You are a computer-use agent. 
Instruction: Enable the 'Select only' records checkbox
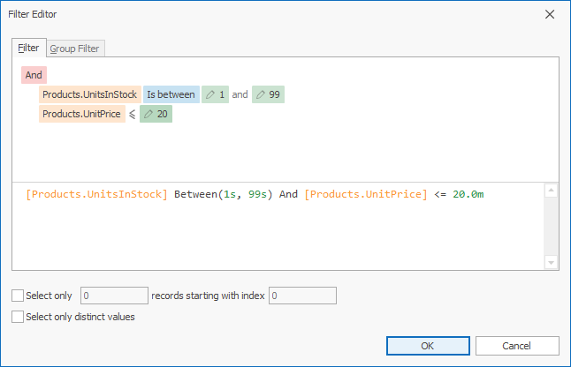pos(19,296)
